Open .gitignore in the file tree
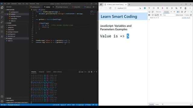 11,27
